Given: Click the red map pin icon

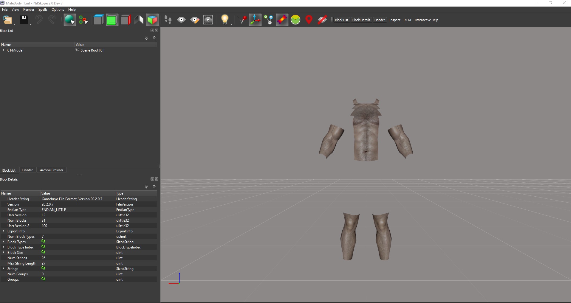Looking at the screenshot, I should [309, 20].
